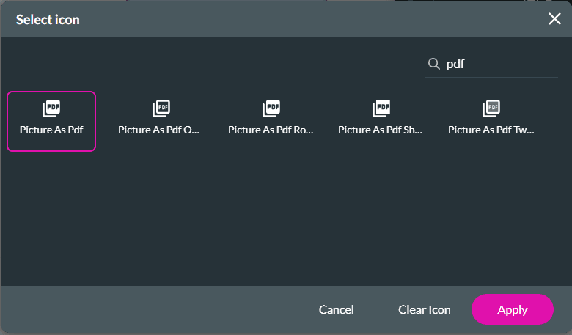Image resolution: width=572 pixels, height=335 pixels.
Task: Click the empty area below the icon results
Action: coord(286,220)
